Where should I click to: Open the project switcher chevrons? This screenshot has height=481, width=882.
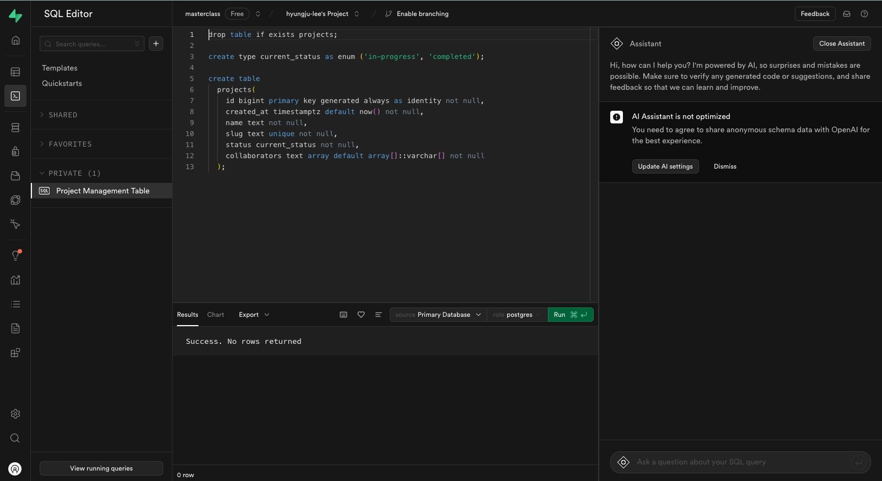[x=357, y=14]
